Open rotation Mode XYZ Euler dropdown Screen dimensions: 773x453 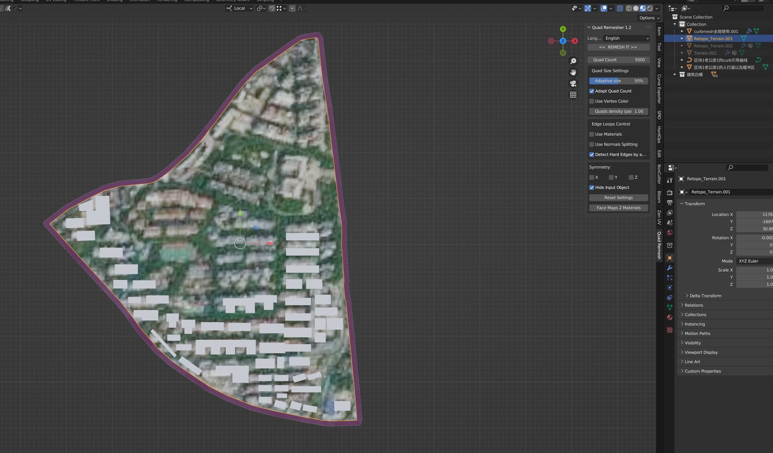click(754, 261)
